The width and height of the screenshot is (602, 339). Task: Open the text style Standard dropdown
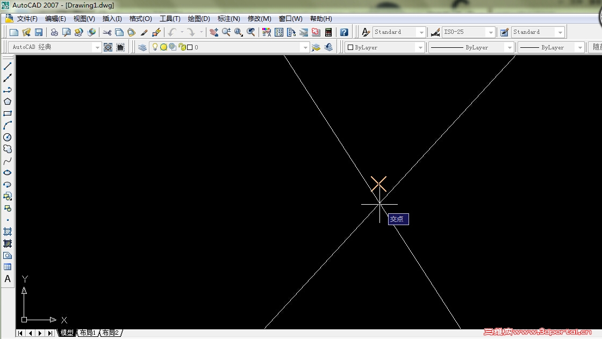pyautogui.click(x=421, y=32)
